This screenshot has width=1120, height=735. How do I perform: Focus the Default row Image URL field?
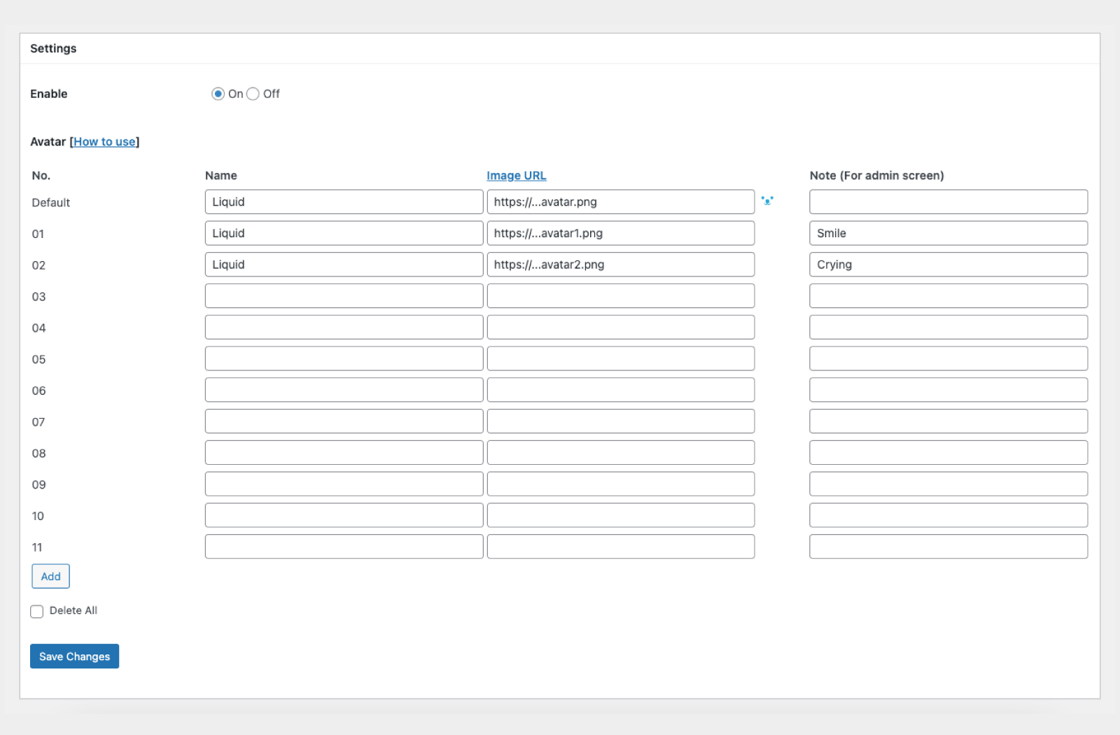click(621, 202)
